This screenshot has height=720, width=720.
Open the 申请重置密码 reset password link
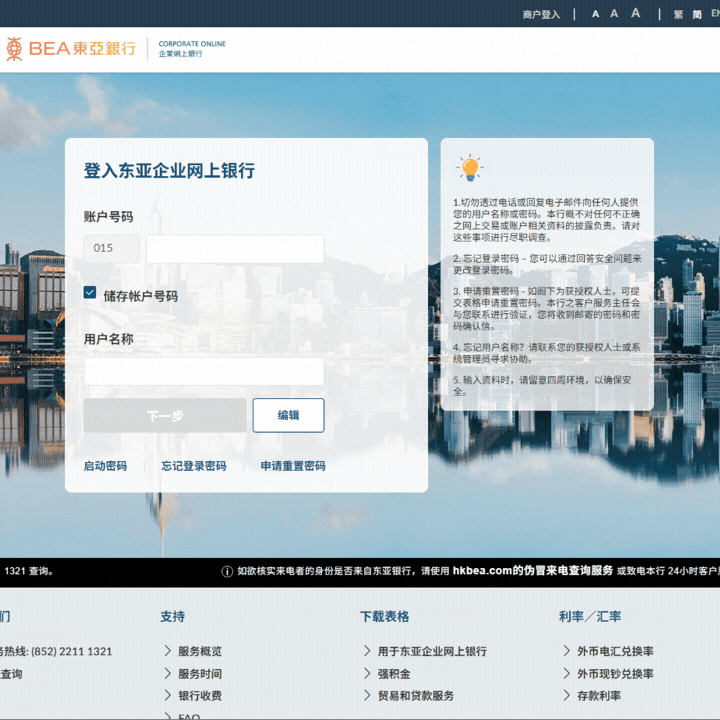293,466
